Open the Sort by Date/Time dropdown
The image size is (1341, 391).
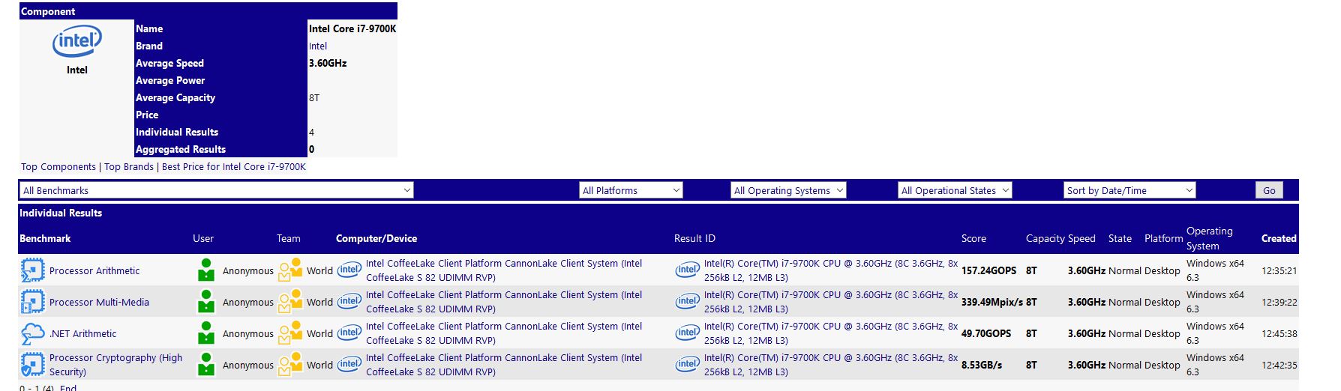(1129, 190)
